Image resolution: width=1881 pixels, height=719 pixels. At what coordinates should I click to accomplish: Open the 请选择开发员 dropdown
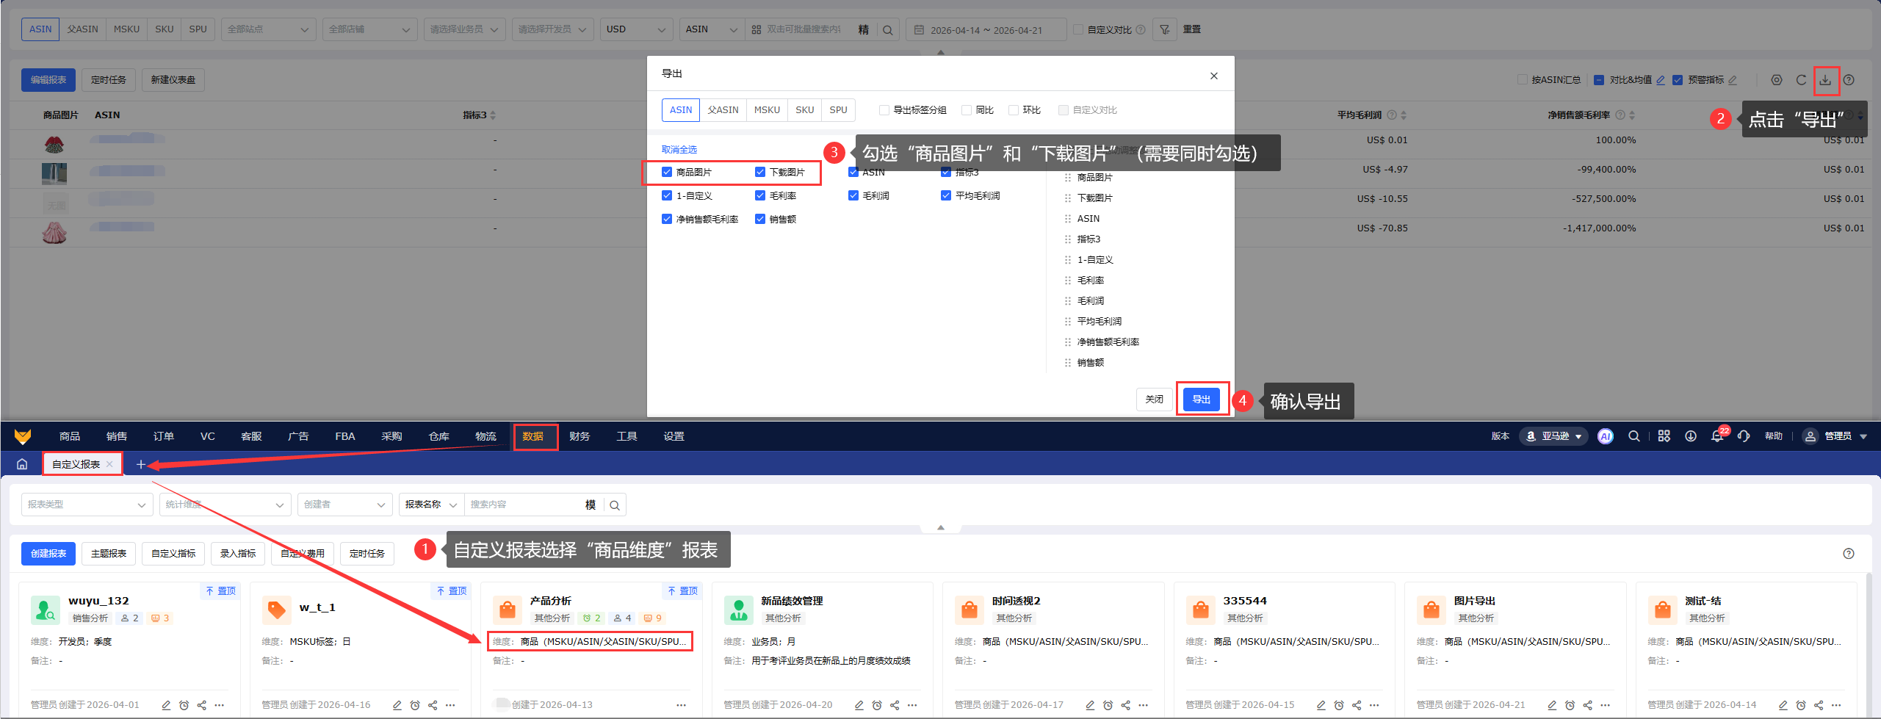click(552, 29)
